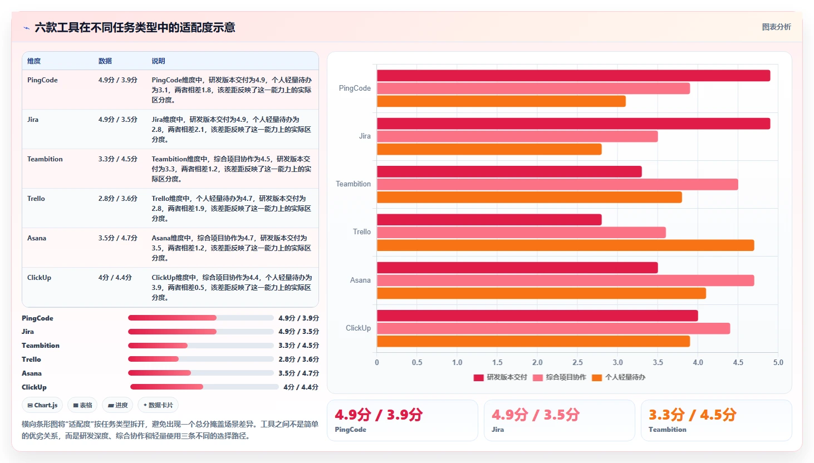Open the Jira data card
814x463 pixels.
tap(560, 421)
